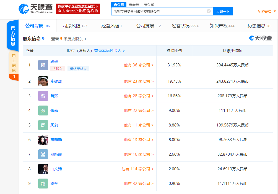Click the 曾 avatar icon

[43, 96]
